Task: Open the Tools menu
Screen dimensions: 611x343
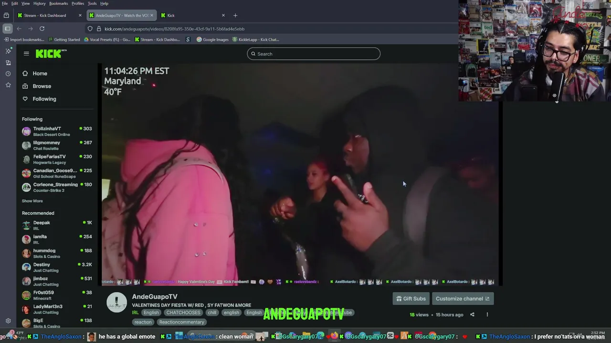Action: pyautogui.click(x=92, y=3)
